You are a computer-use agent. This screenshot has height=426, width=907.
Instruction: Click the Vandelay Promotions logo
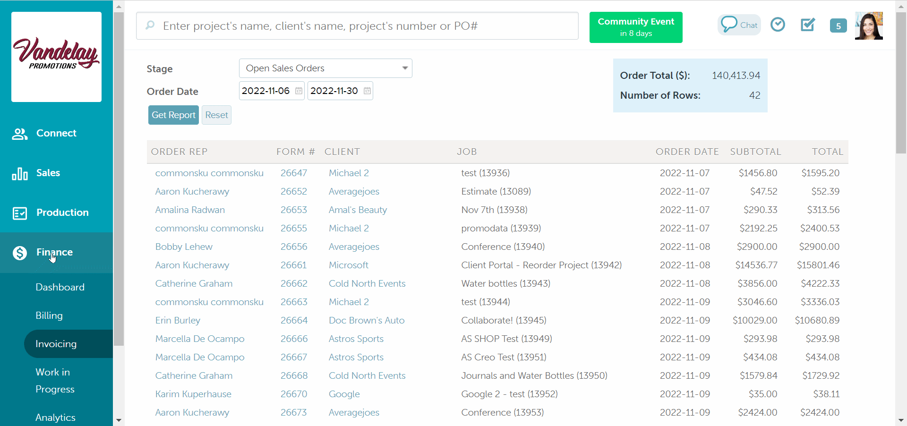pos(56,57)
